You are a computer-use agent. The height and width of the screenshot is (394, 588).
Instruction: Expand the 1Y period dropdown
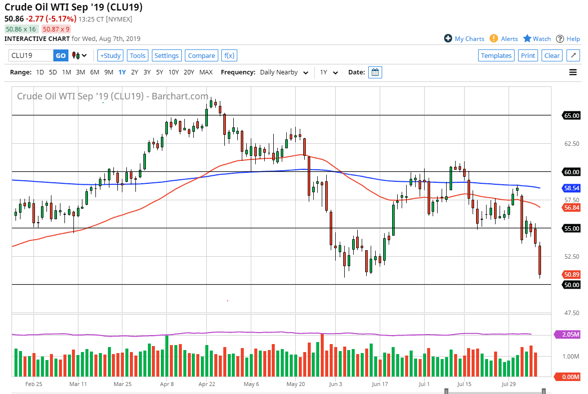(328, 72)
